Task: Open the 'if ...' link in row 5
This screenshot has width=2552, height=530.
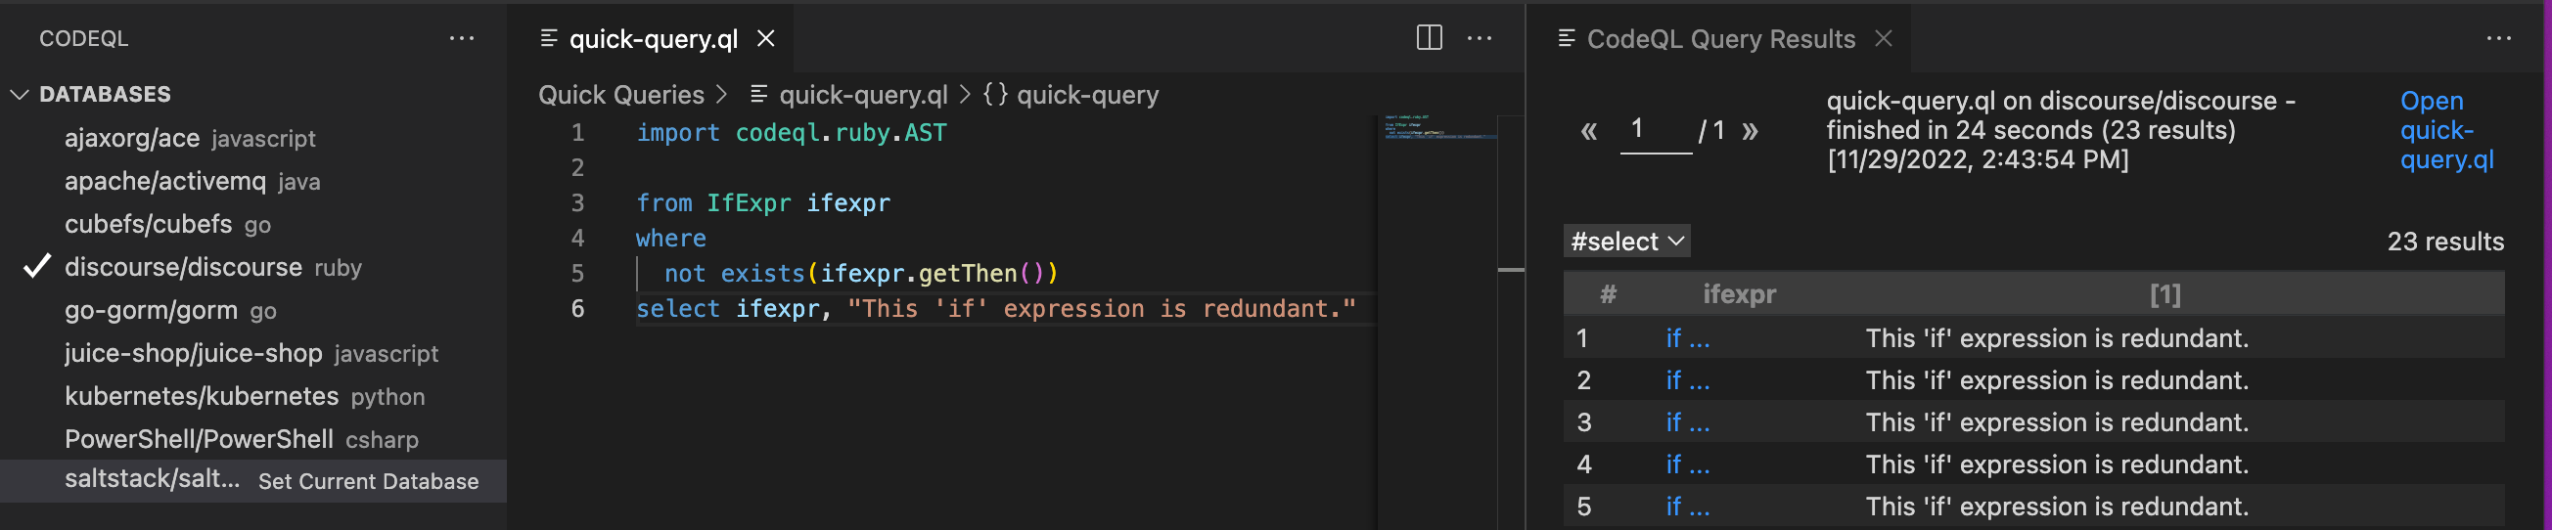Action: coord(1687,508)
